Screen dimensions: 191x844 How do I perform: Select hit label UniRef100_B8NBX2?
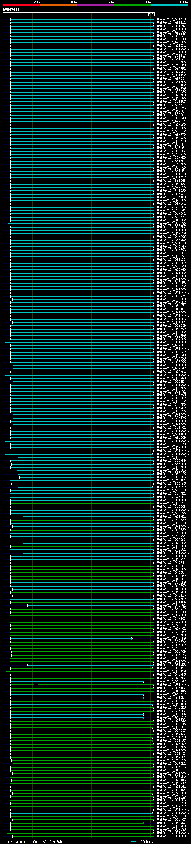pyautogui.click(x=171, y=806)
